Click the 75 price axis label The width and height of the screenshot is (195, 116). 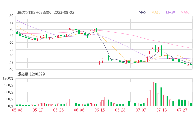pos(11,22)
